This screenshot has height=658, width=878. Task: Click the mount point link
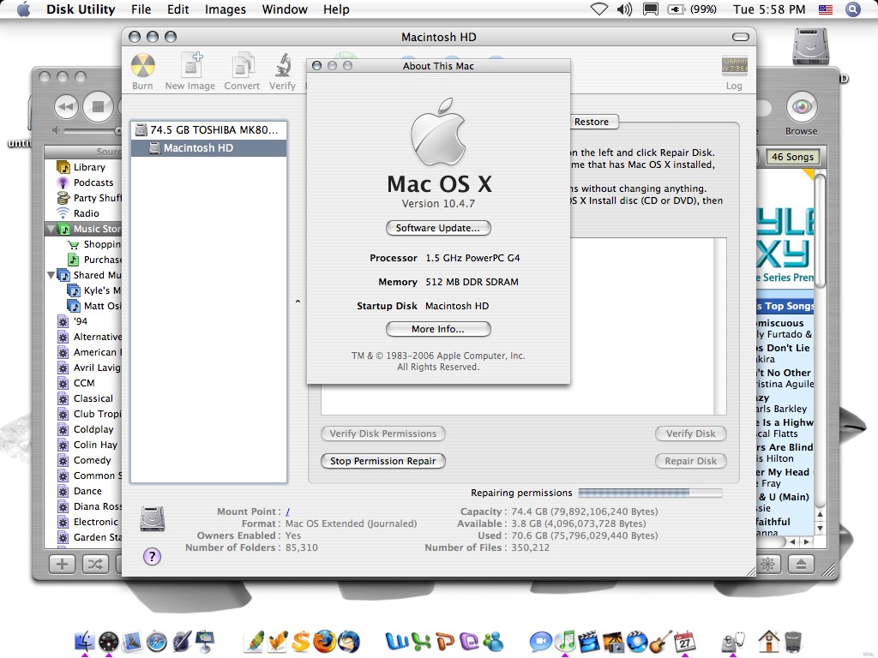287,511
